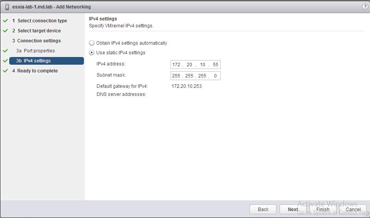
Task: Click the checkmark beside Select target device
Action: (5, 31)
